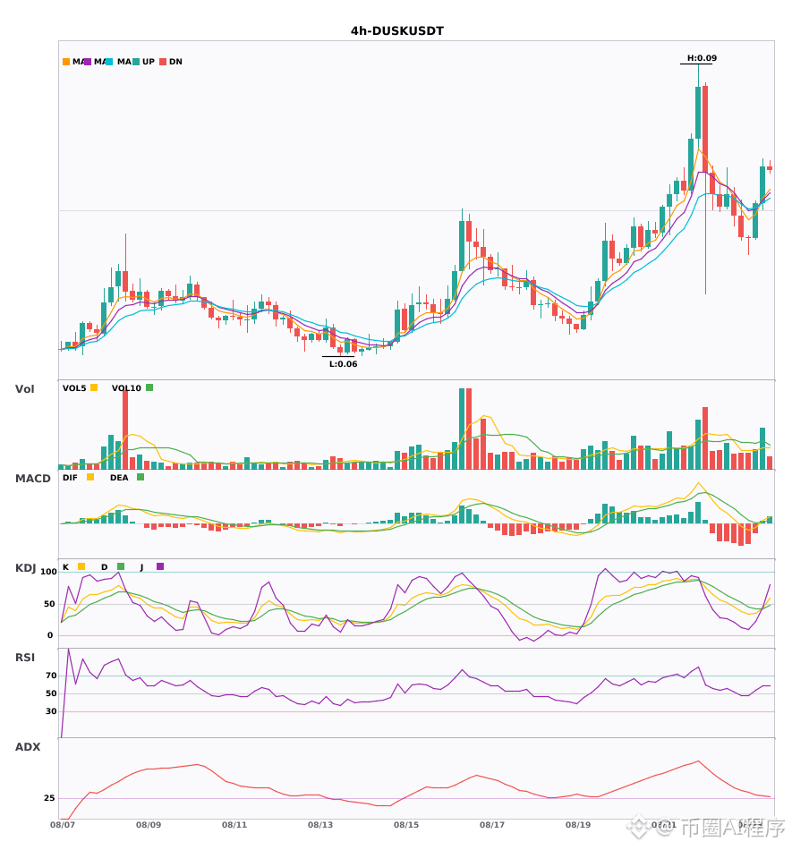This screenshot has width=792, height=850.
Task: Click the RSI axis value 30
Action: click(x=52, y=711)
